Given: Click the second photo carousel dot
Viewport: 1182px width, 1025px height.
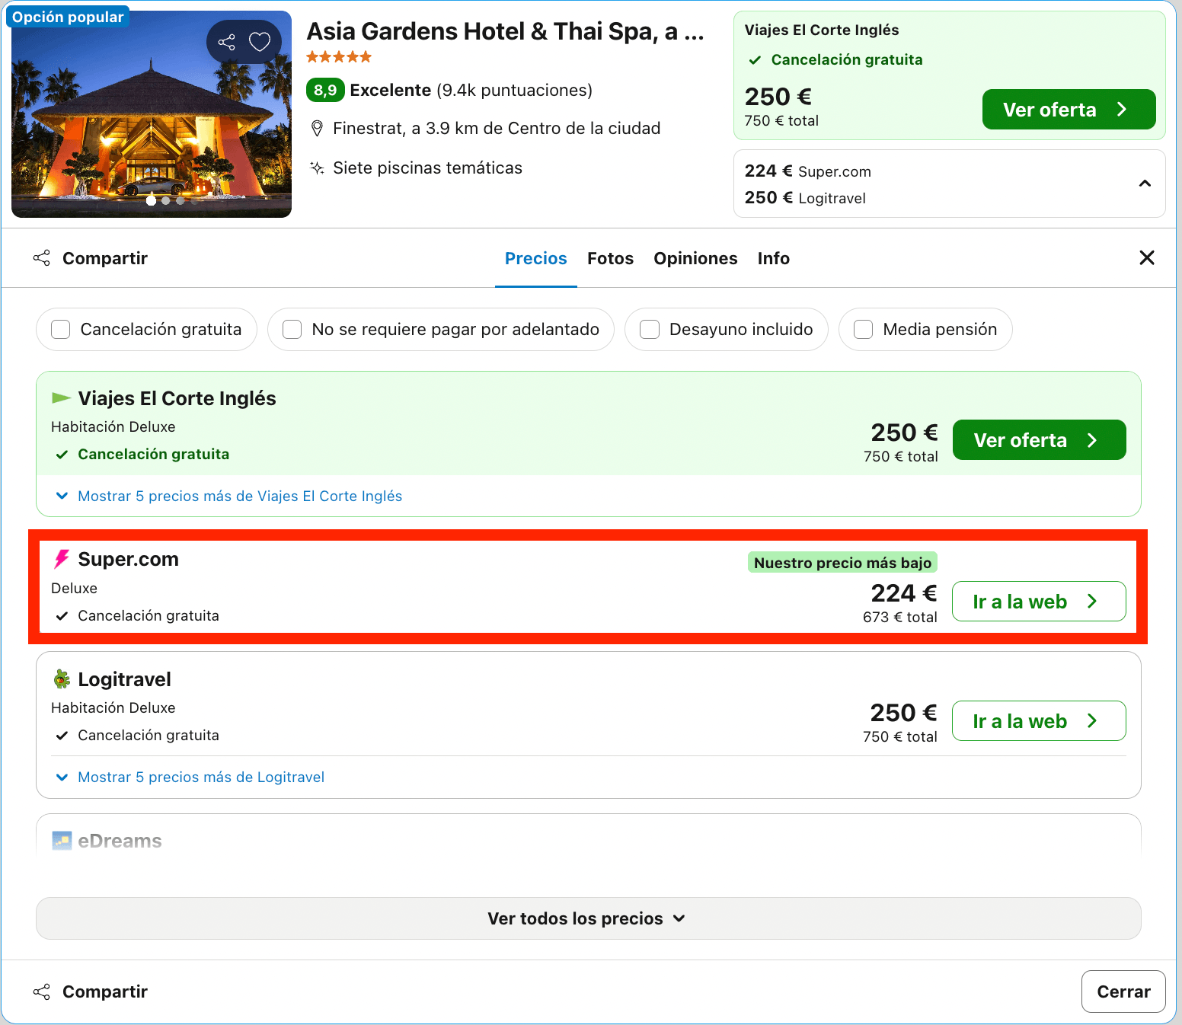Looking at the screenshot, I should point(166,201).
